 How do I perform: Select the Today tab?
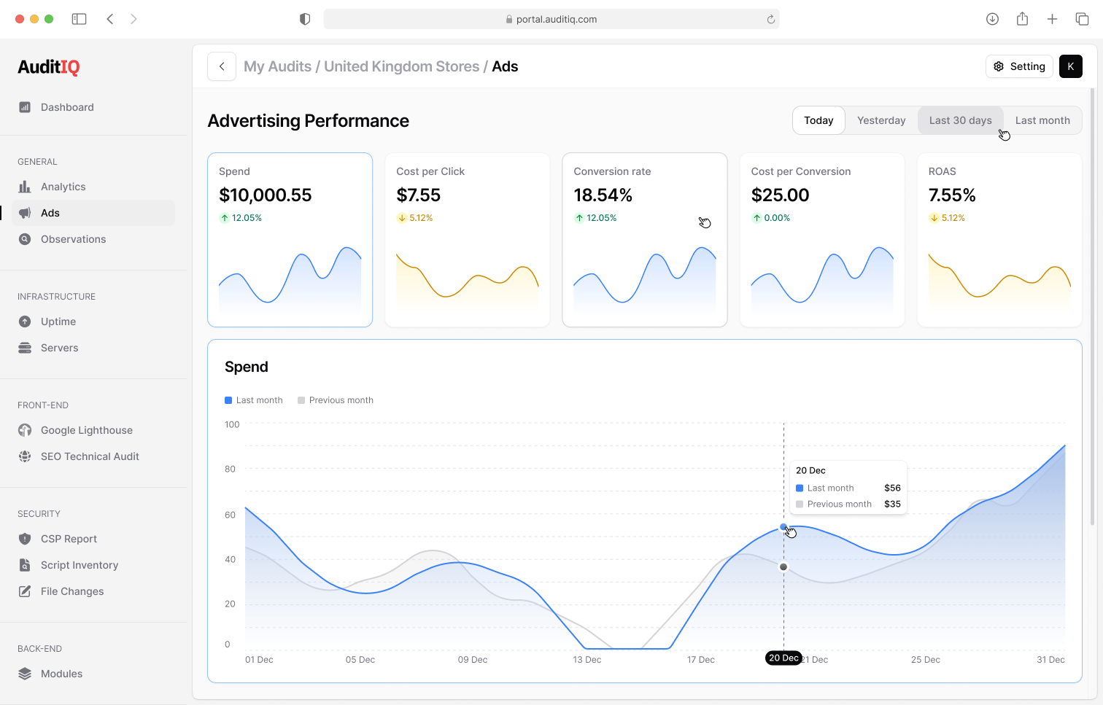pos(818,120)
